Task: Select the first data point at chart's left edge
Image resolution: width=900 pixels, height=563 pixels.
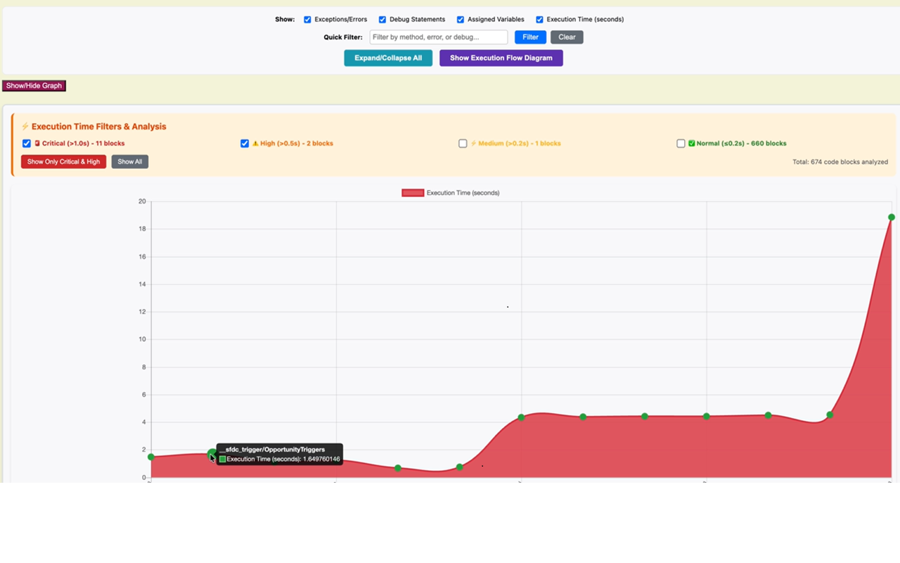Action: pos(151,457)
